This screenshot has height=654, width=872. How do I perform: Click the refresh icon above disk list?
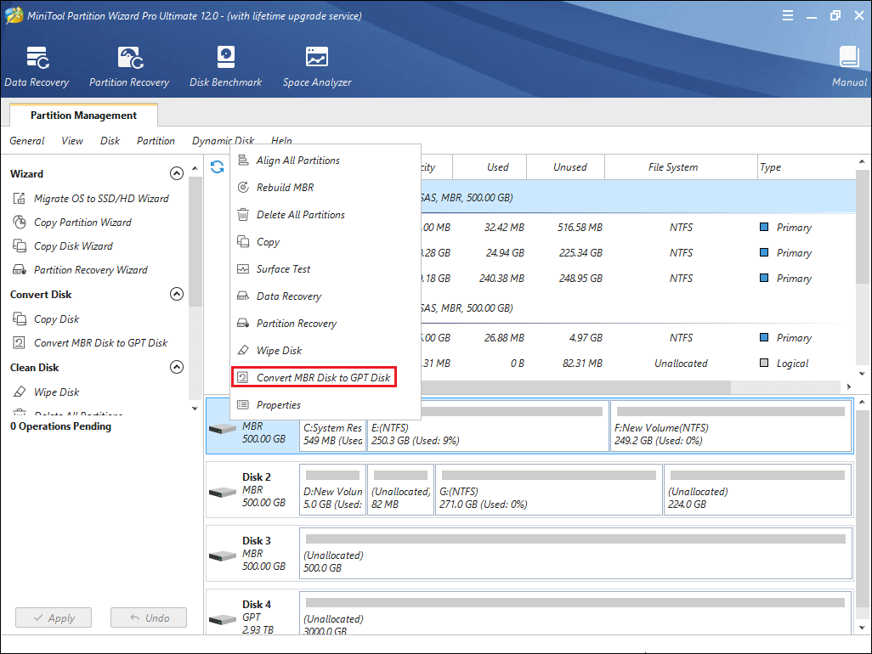218,166
